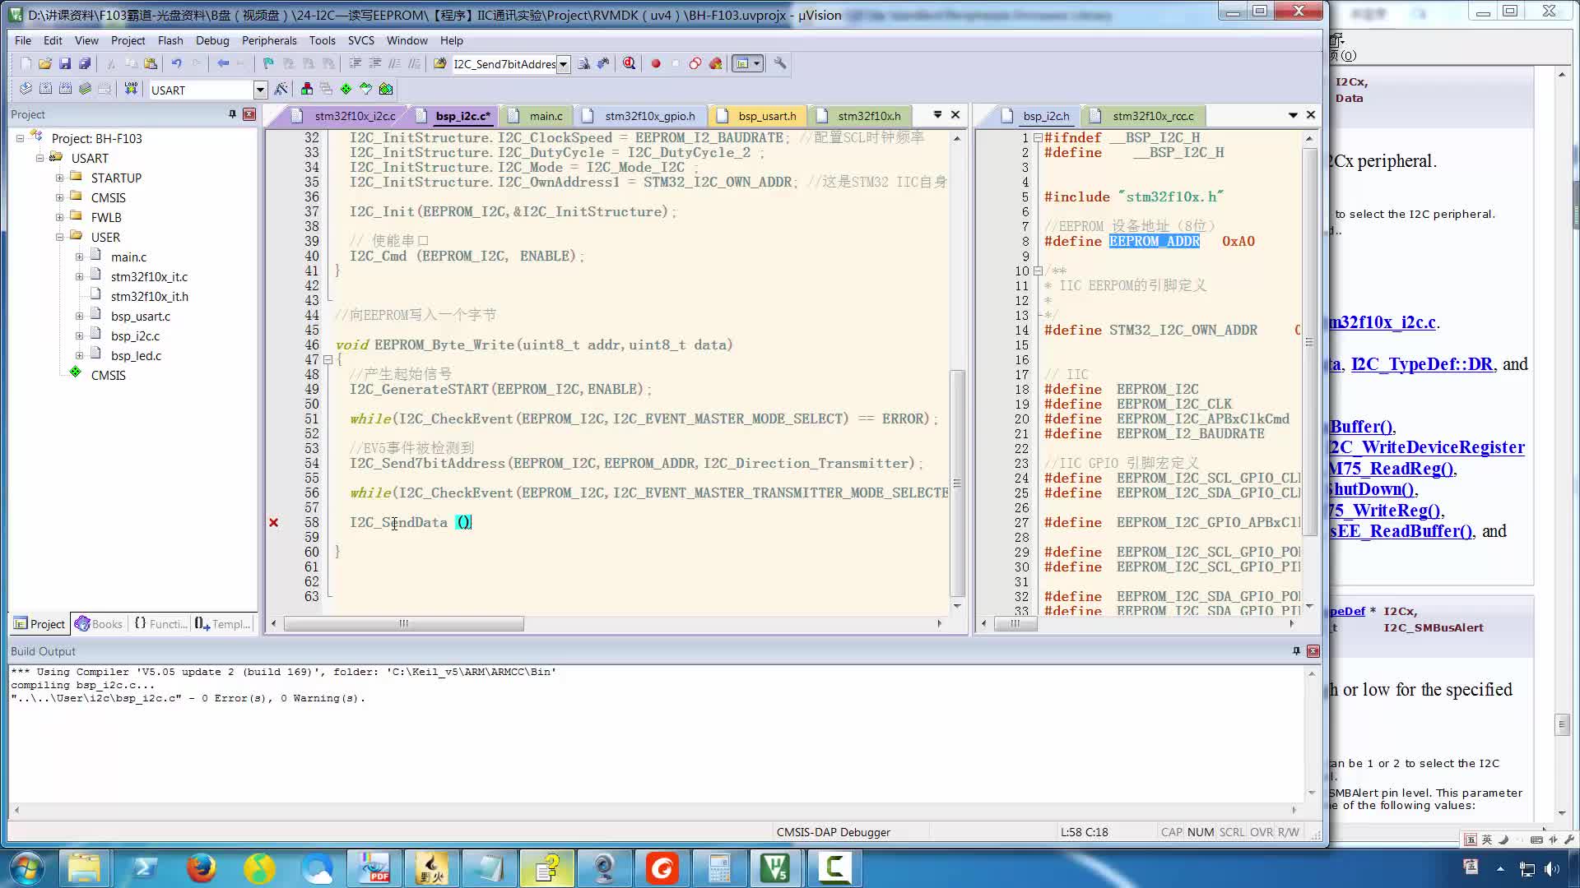Image resolution: width=1580 pixels, height=888 pixels.
Task: Open Pack Installer toolbar icon
Action: point(385,89)
